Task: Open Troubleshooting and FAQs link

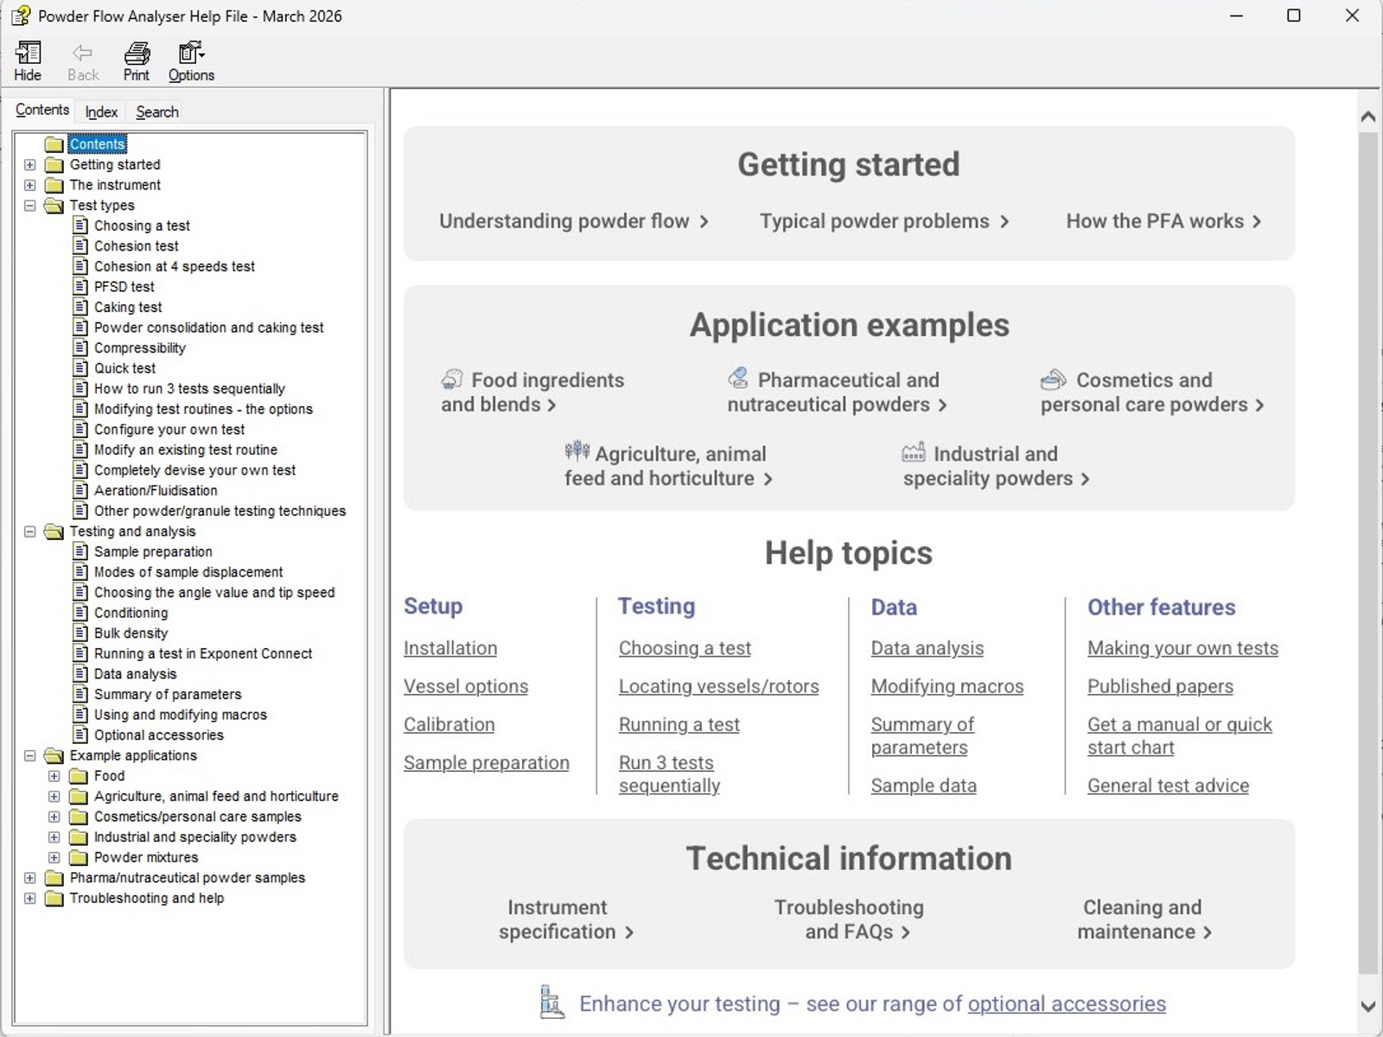Action: (850, 919)
